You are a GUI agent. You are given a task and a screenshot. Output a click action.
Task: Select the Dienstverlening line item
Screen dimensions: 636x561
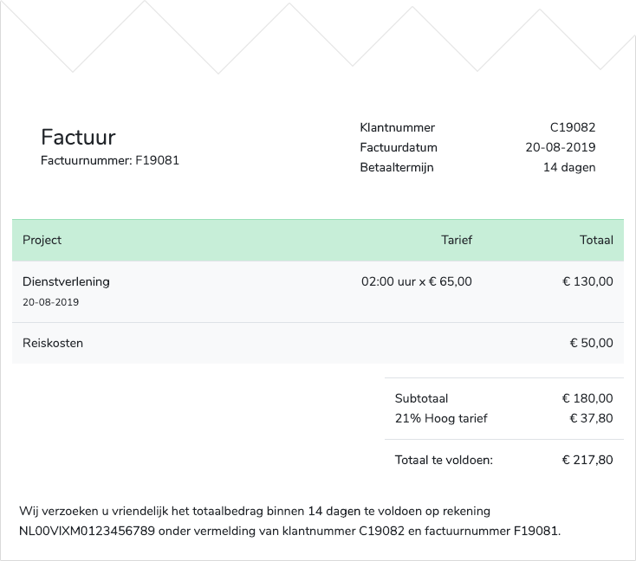point(66,281)
